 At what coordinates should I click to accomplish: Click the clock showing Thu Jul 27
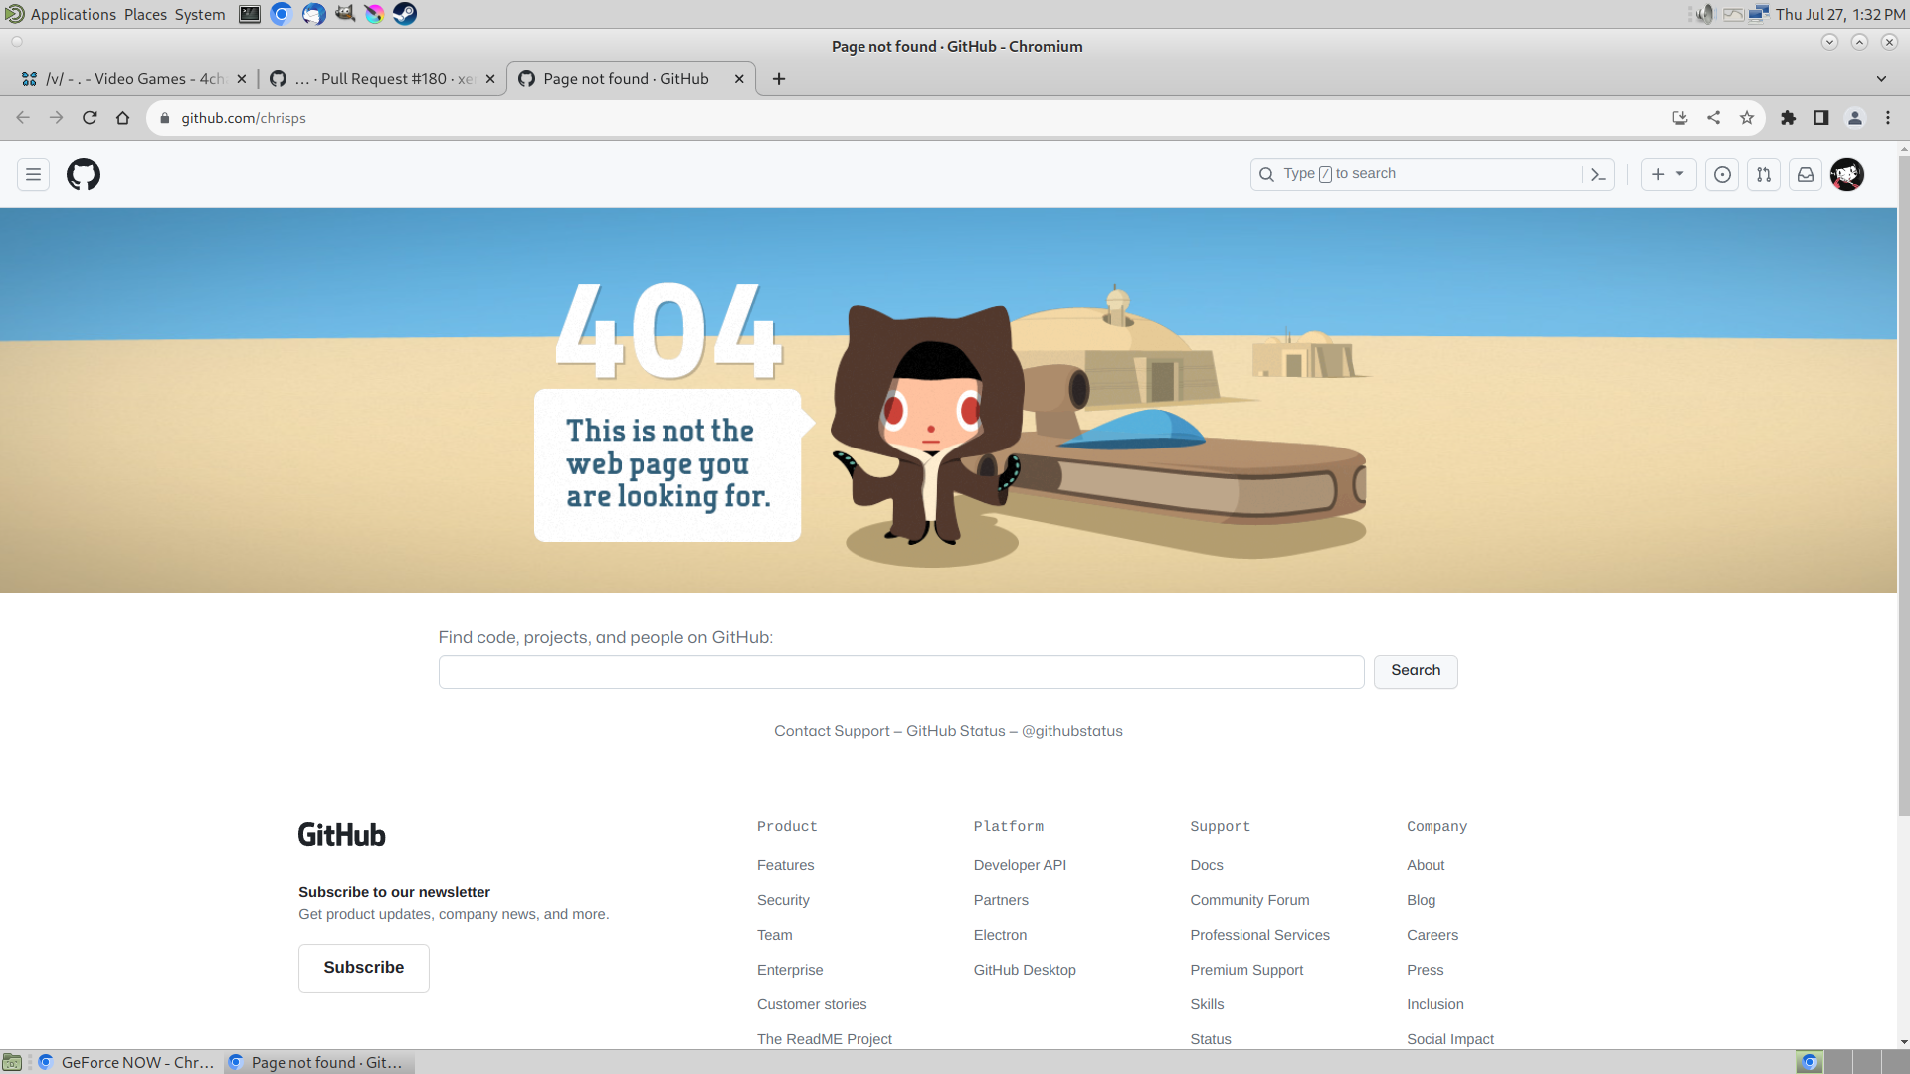pos(1839,14)
